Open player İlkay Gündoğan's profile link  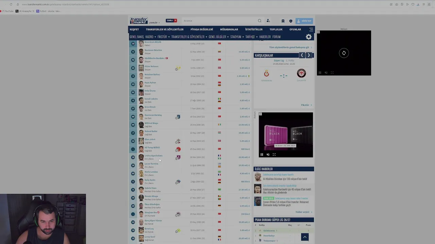click(x=152, y=204)
